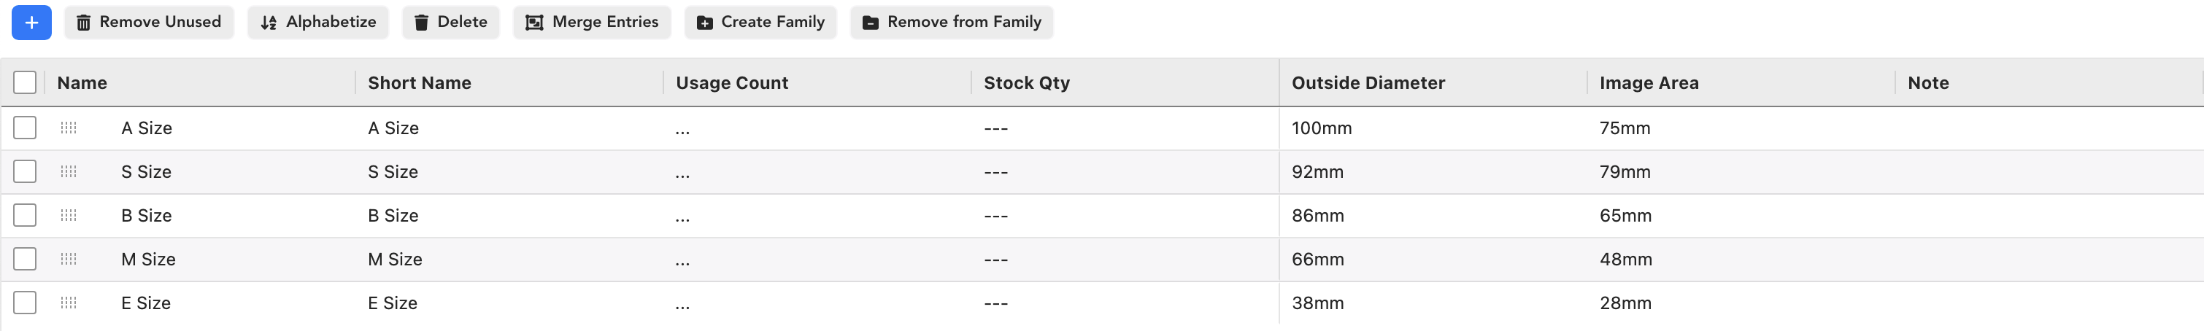The width and height of the screenshot is (2204, 331).
Task: Click the B Size short name cell
Action: (393, 216)
